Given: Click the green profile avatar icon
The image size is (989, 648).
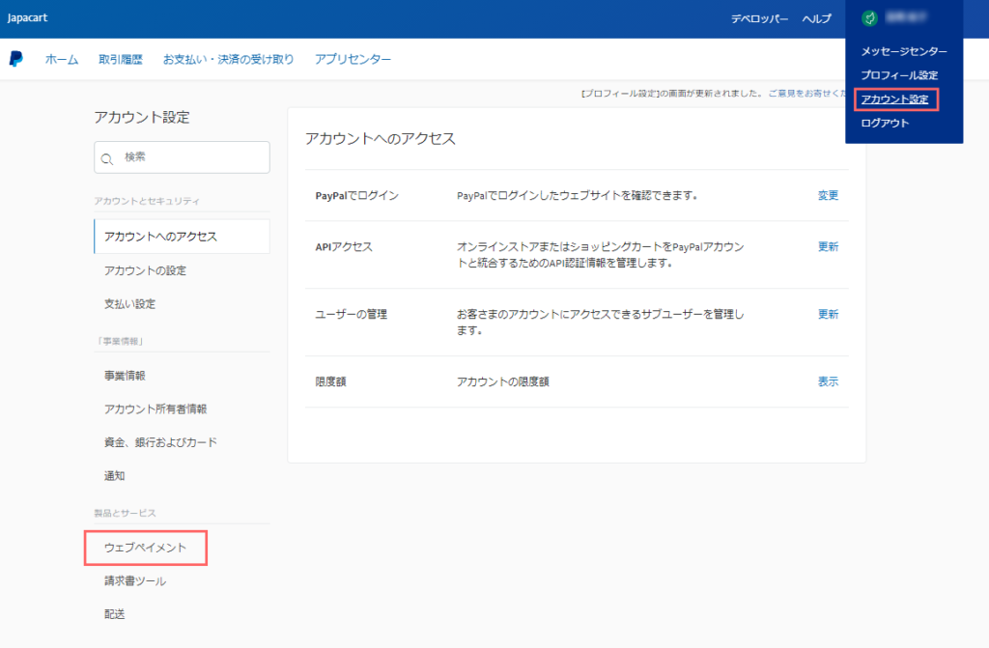Looking at the screenshot, I should [x=870, y=18].
